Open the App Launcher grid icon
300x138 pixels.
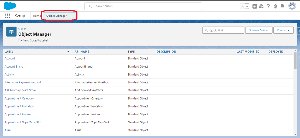tap(7, 16)
